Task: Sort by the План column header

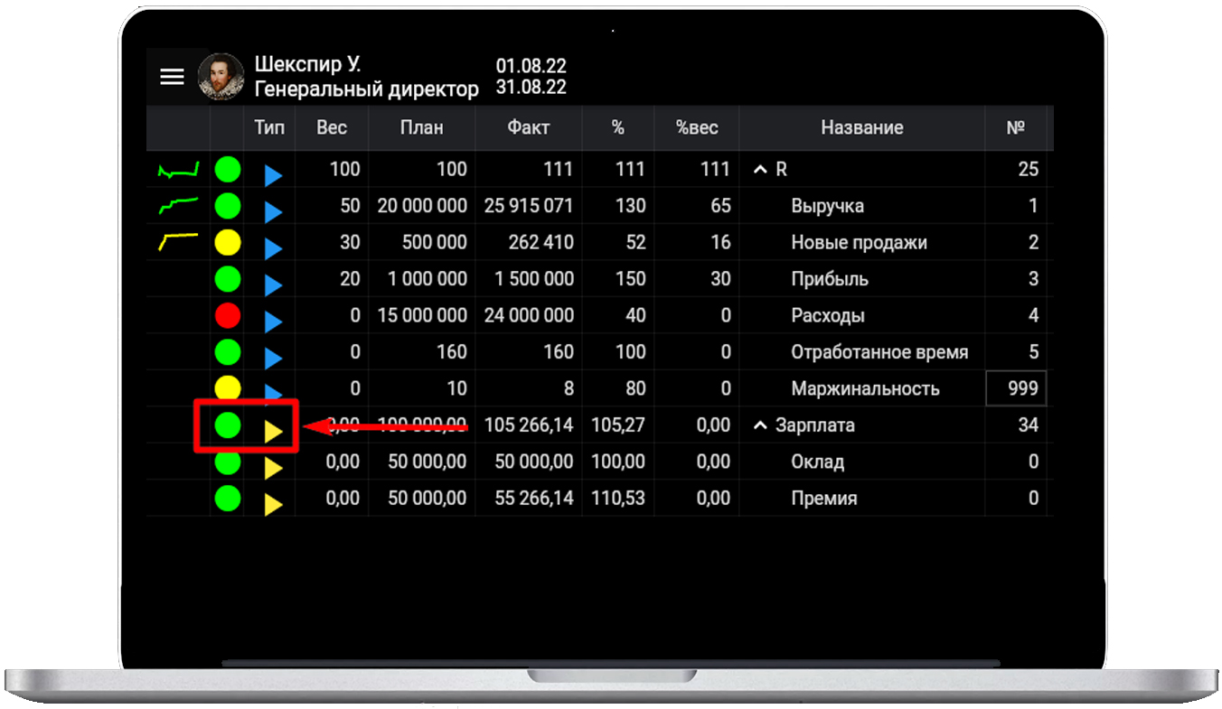Action: (421, 127)
